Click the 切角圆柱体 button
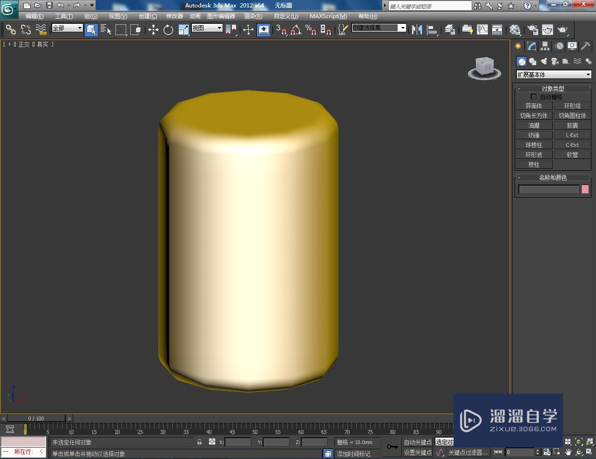 pyautogui.click(x=572, y=116)
